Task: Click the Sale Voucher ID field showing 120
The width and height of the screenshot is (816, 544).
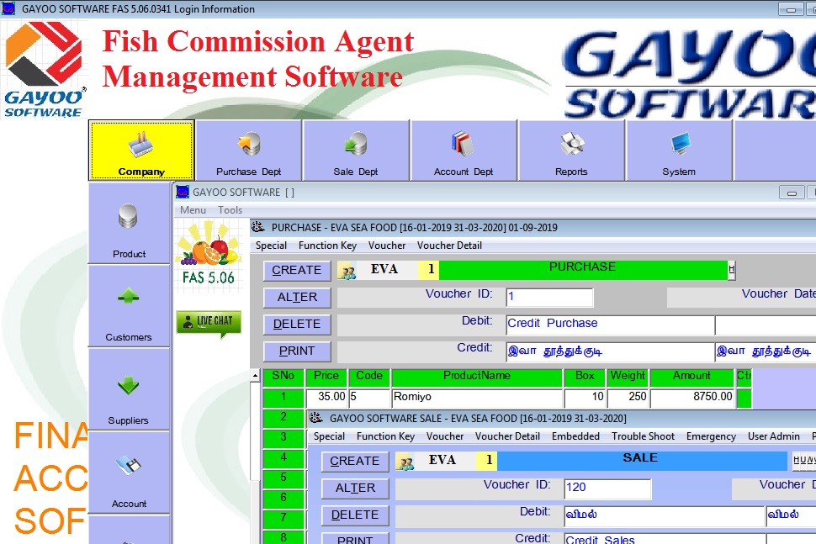Action: pyautogui.click(x=608, y=488)
